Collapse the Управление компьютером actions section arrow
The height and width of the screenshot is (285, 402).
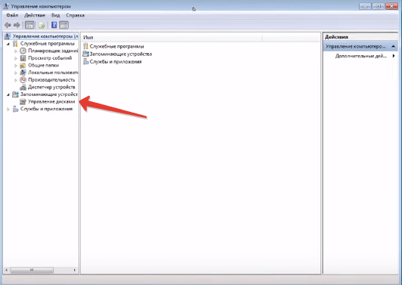coord(393,46)
